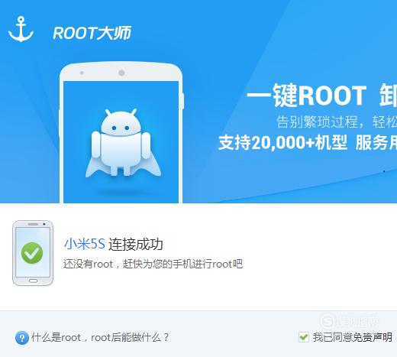Click the caped Android robot mascot

pos(122,143)
